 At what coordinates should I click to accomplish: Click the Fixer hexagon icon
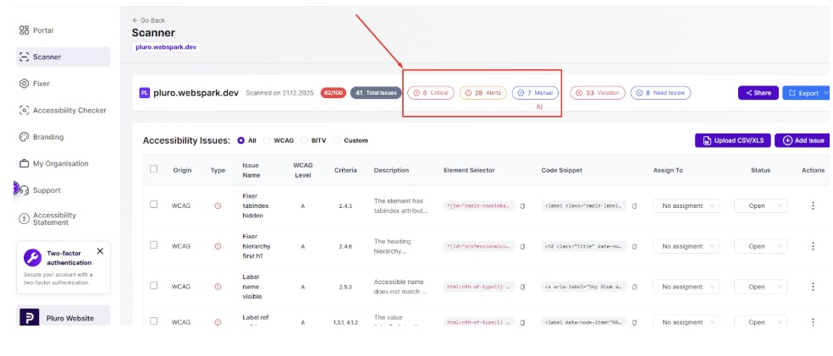coord(24,84)
